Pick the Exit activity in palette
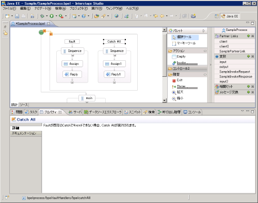 click(178, 80)
